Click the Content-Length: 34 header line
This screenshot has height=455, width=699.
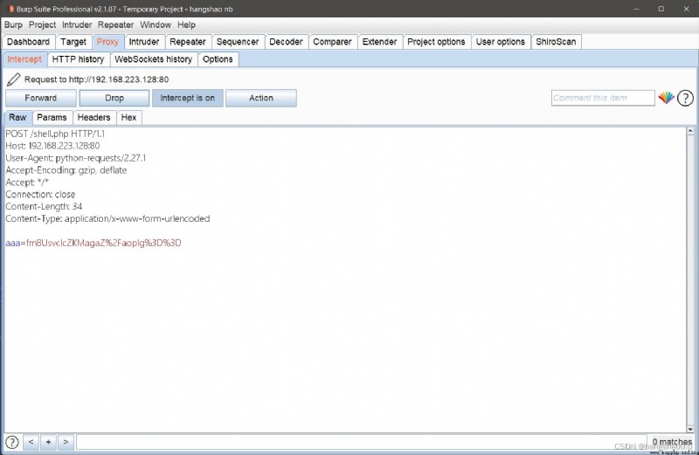coord(44,206)
